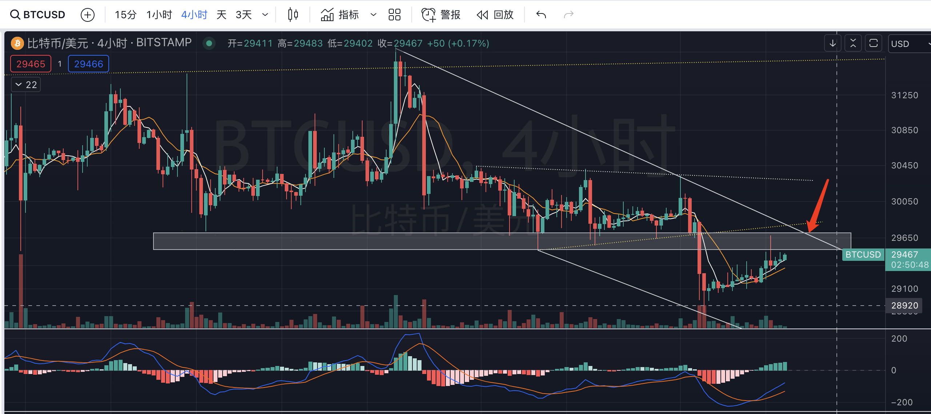
Task: Open the 指标 indicators panel
Action: (340, 15)
